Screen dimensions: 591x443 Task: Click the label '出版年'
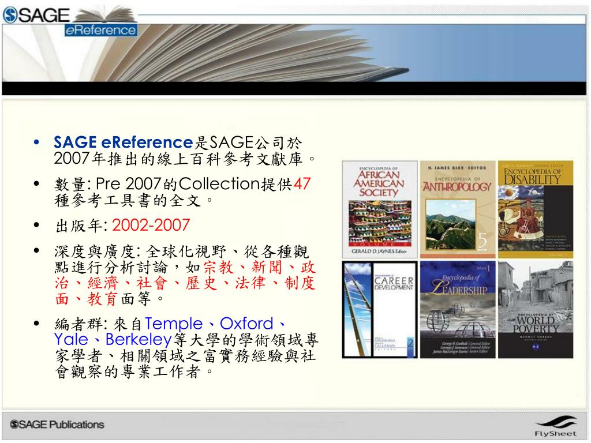click(x=78, y=226)
